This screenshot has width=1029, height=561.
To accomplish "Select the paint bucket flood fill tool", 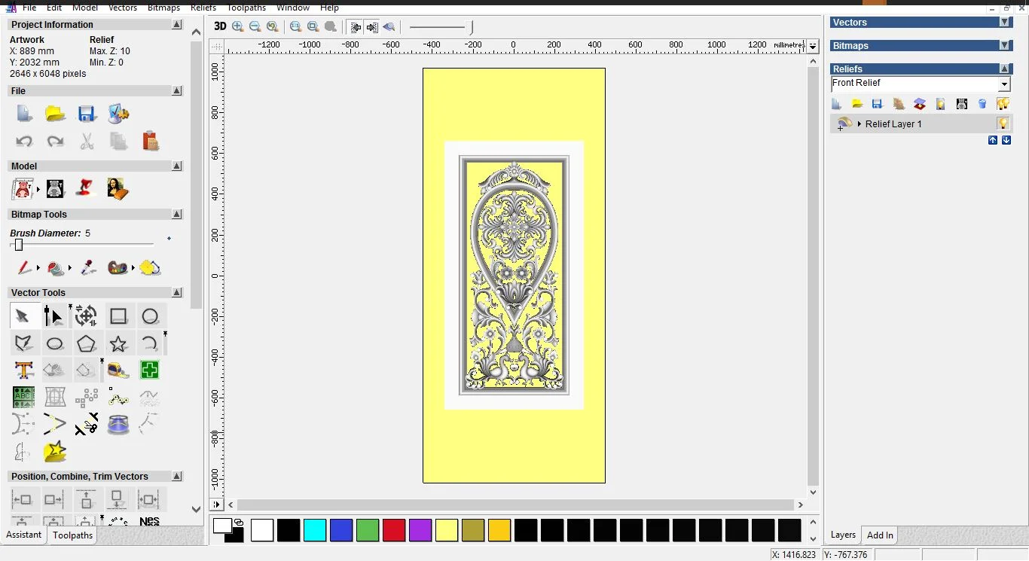I will [55, 268].
